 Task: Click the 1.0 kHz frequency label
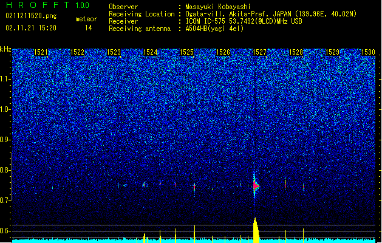[x=5, y=109]
